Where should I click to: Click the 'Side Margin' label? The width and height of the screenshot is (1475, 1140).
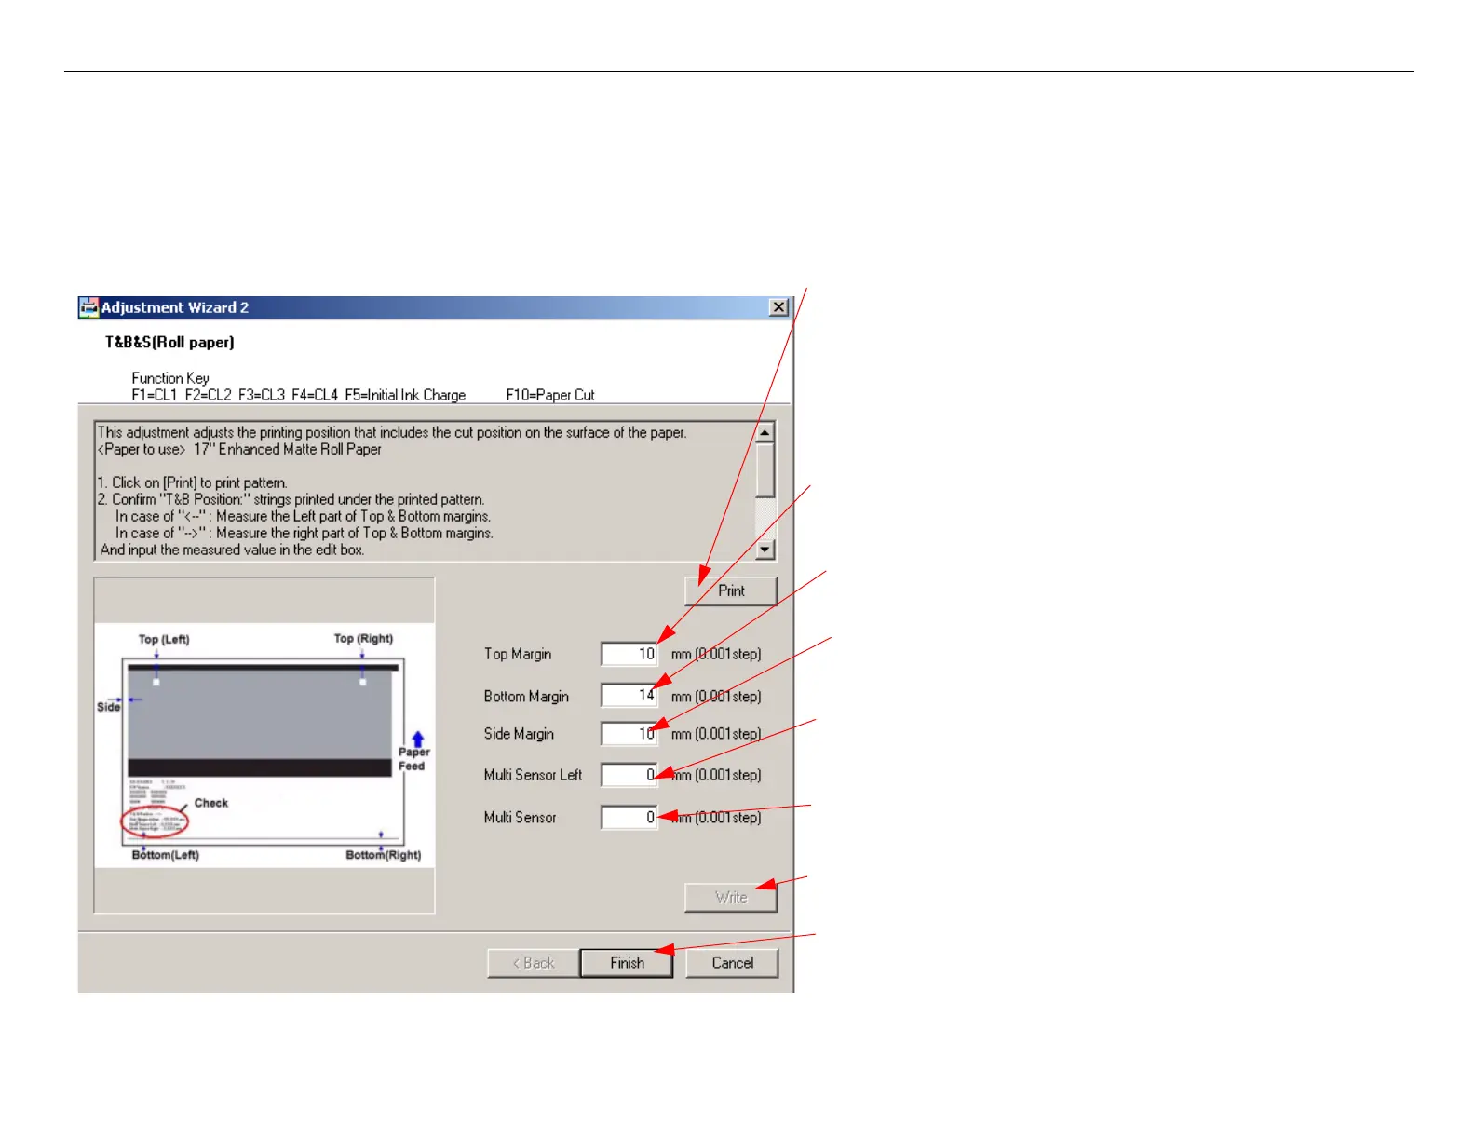point(519,734)
